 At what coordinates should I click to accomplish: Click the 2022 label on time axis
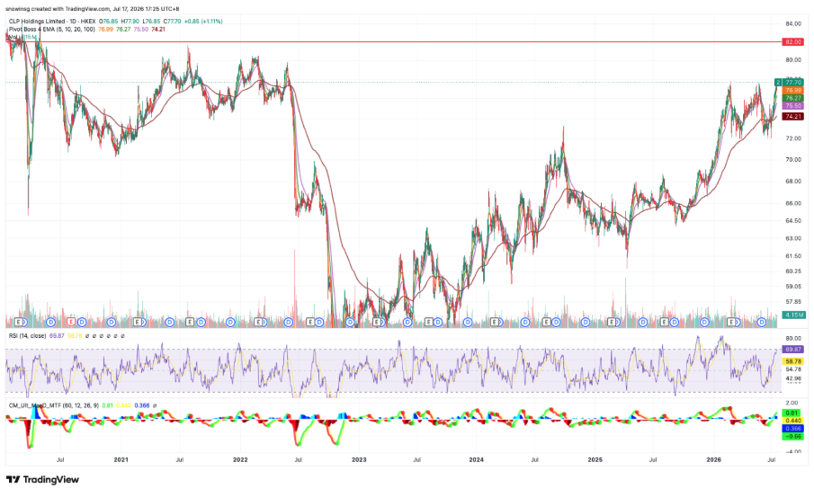pos(240,459)
